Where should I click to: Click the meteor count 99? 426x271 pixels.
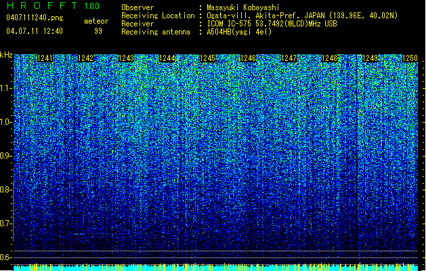click(98, 31)
